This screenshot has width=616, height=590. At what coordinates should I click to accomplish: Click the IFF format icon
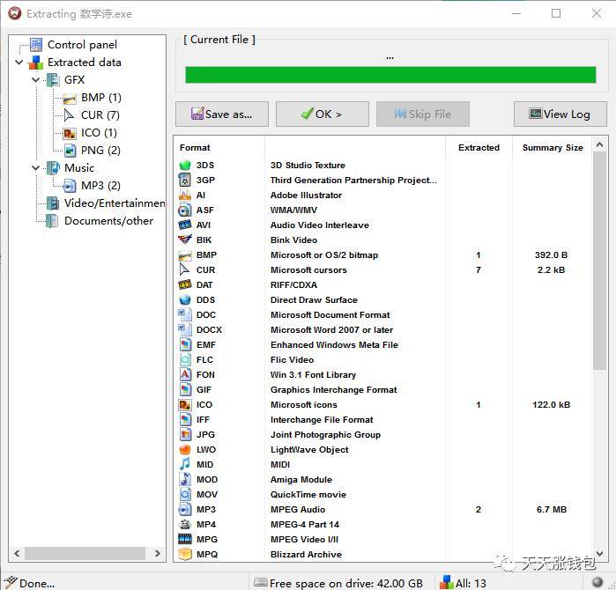[x=185, y=420]
